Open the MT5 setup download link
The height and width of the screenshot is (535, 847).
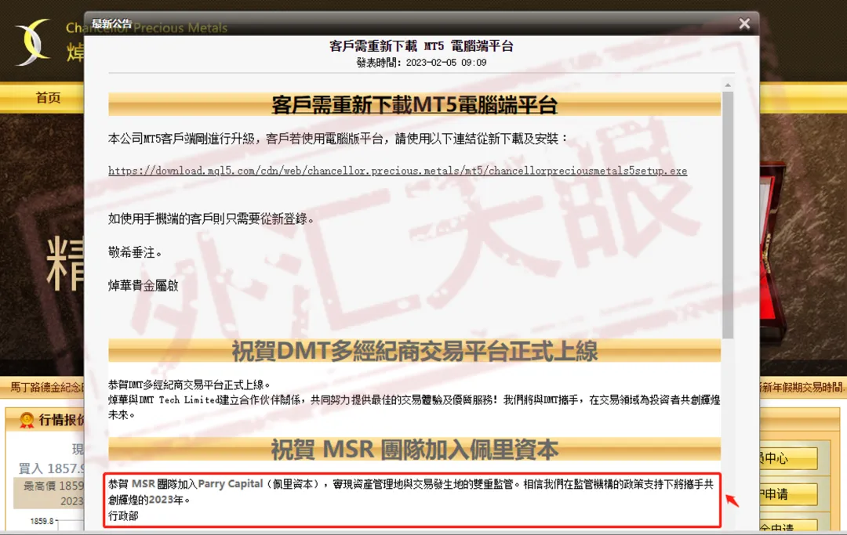398,171
